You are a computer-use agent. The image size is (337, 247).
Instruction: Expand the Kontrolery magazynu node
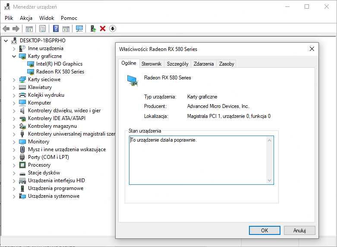pyautogui.click(x=14, y=127)
